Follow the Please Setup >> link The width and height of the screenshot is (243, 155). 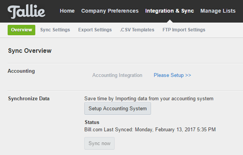click(173, 75)
